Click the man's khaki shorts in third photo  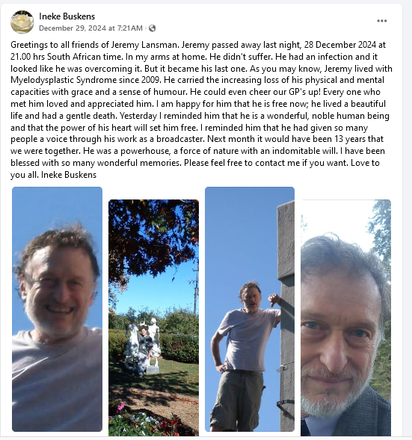click(237, 398)
